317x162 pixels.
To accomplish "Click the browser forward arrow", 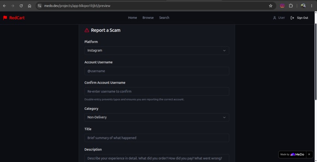I will click(x=13, y=6).
